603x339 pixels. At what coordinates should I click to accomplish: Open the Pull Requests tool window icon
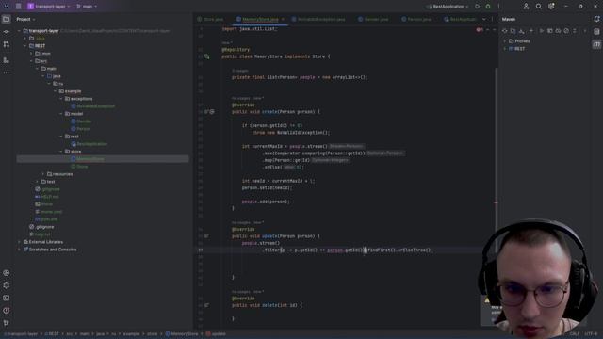7,44
